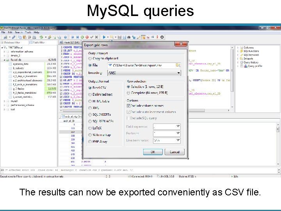Click the Print icon in the toolbar

34,37
